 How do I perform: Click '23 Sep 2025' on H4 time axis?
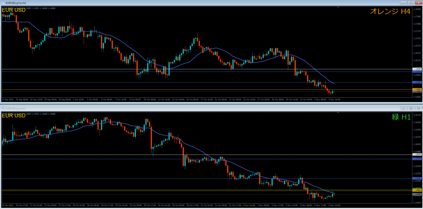click(7, 99)
